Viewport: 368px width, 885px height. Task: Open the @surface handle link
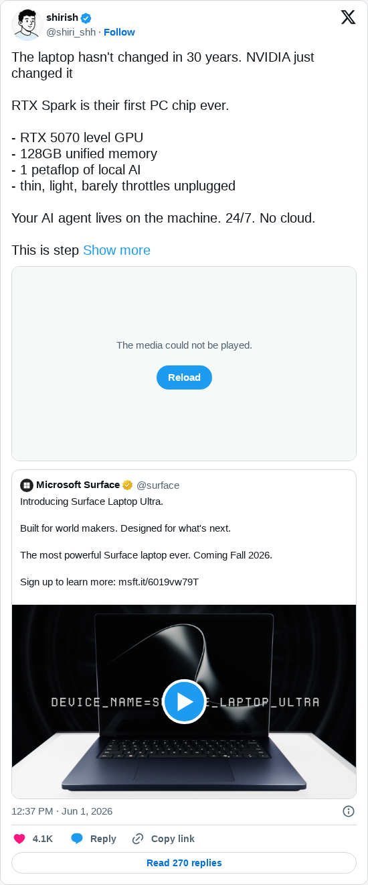pyautogui.click(x=158, y=485)
